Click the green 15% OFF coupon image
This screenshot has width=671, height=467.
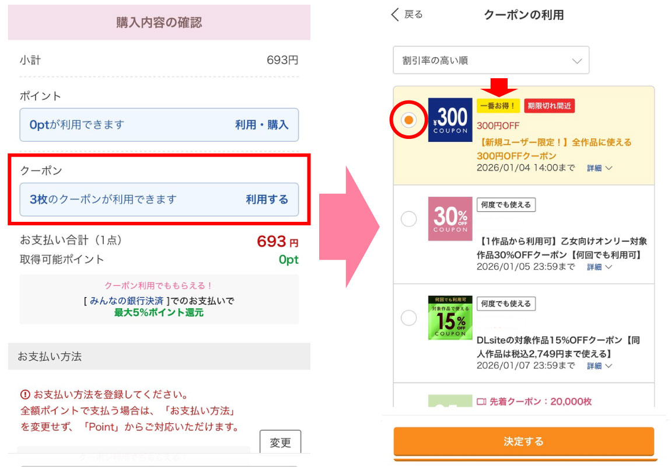click(x=450, y=318)
